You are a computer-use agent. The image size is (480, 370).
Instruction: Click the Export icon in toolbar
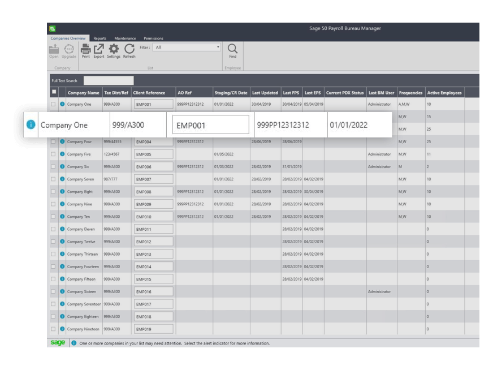coord(99,49)
